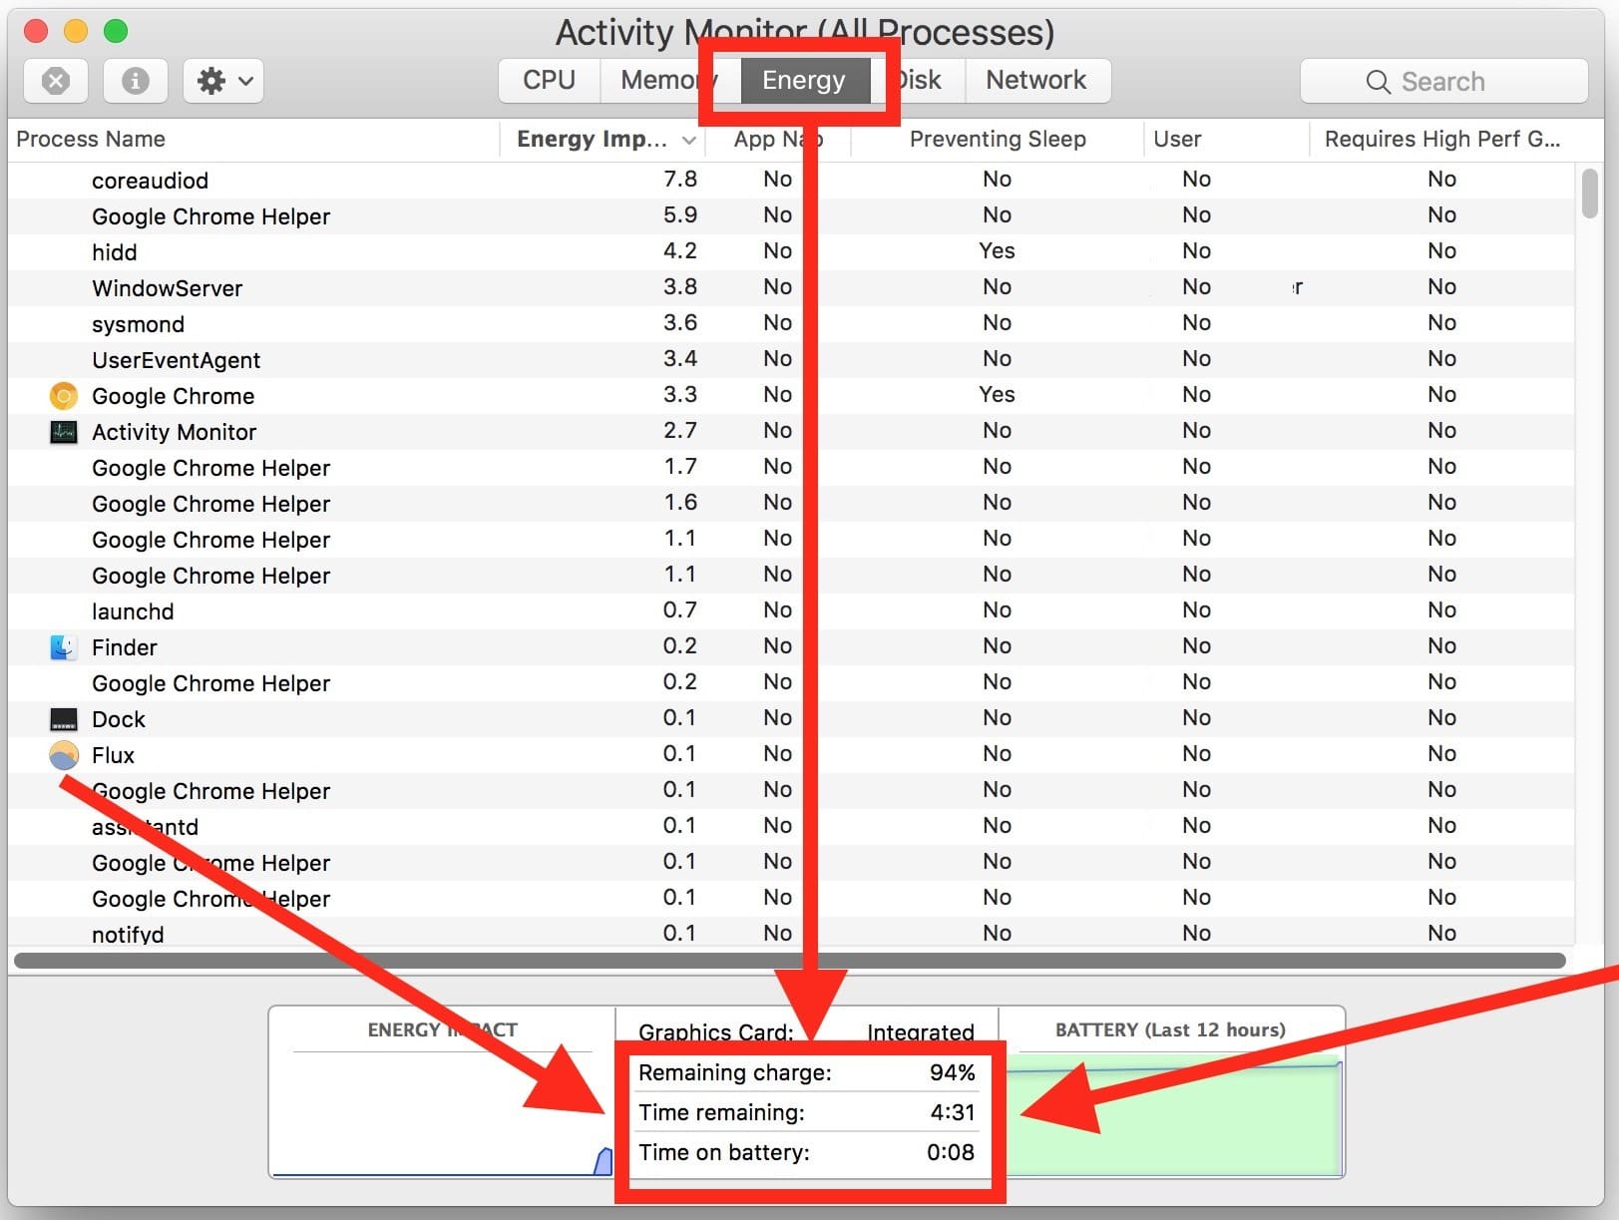Select Google Chrome Helper with 1.7 impact

click(x=792, y=468)
